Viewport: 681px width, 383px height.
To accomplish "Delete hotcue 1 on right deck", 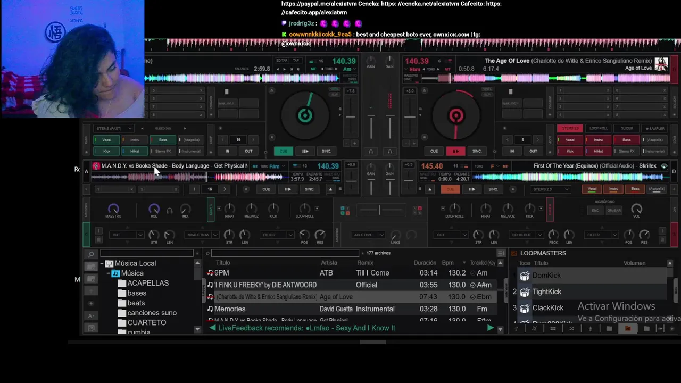I will 608,91.
